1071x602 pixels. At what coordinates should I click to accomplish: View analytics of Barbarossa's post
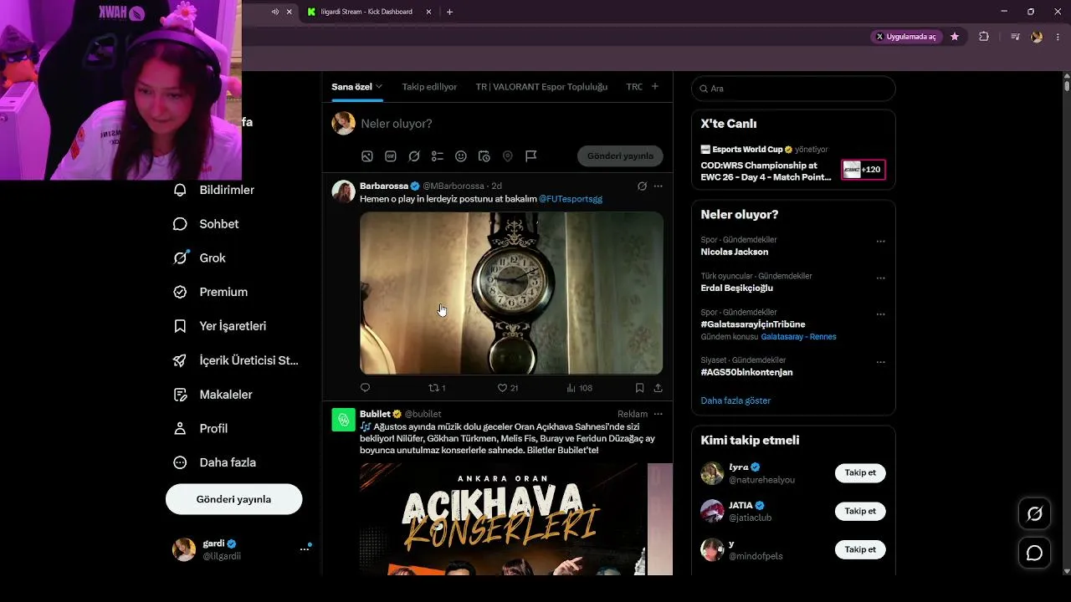[579, 388]
